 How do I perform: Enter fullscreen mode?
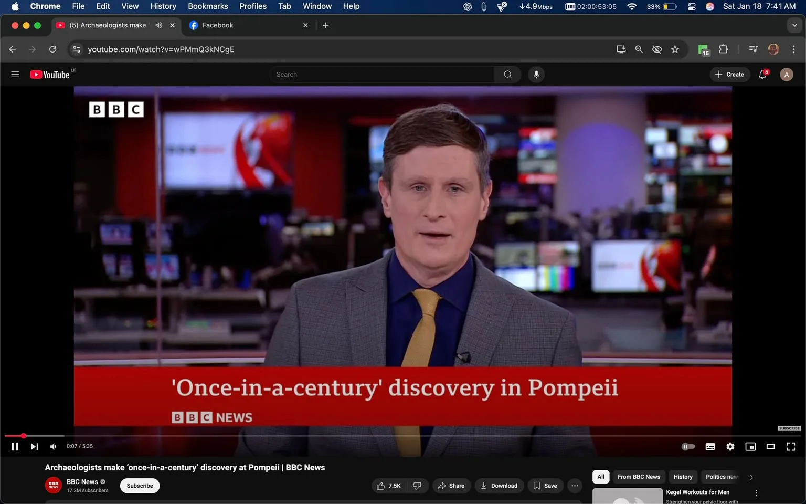tap(790, 446)
